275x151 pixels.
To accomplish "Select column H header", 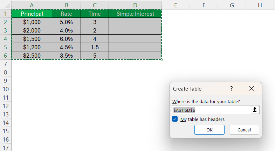I will click(x=260, y=5).
